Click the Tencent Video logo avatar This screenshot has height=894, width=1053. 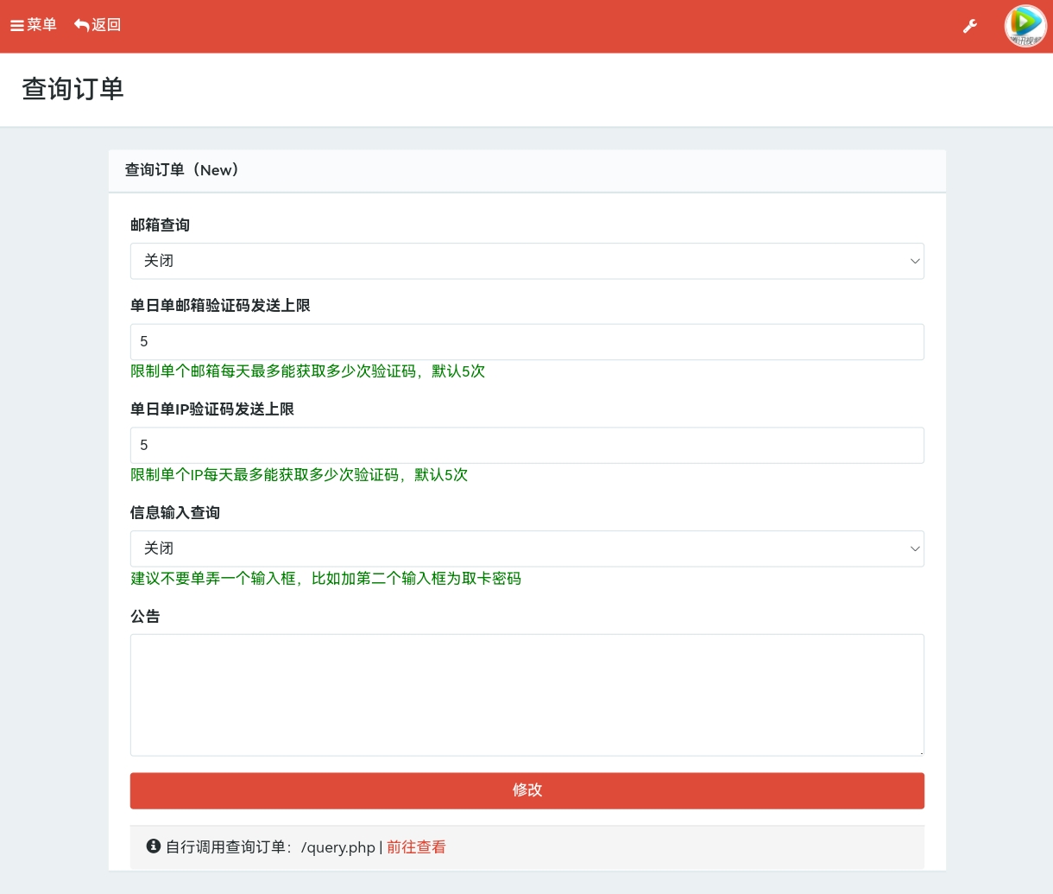[x=1025, y=25]
